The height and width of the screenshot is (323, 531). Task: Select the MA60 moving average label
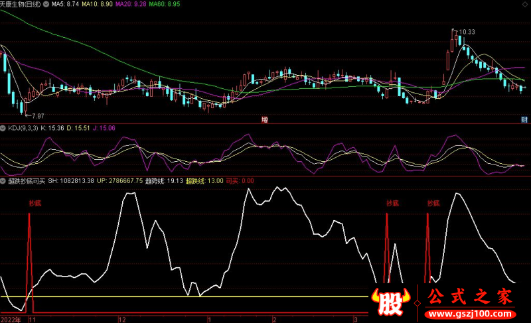[x=179, y=5]
